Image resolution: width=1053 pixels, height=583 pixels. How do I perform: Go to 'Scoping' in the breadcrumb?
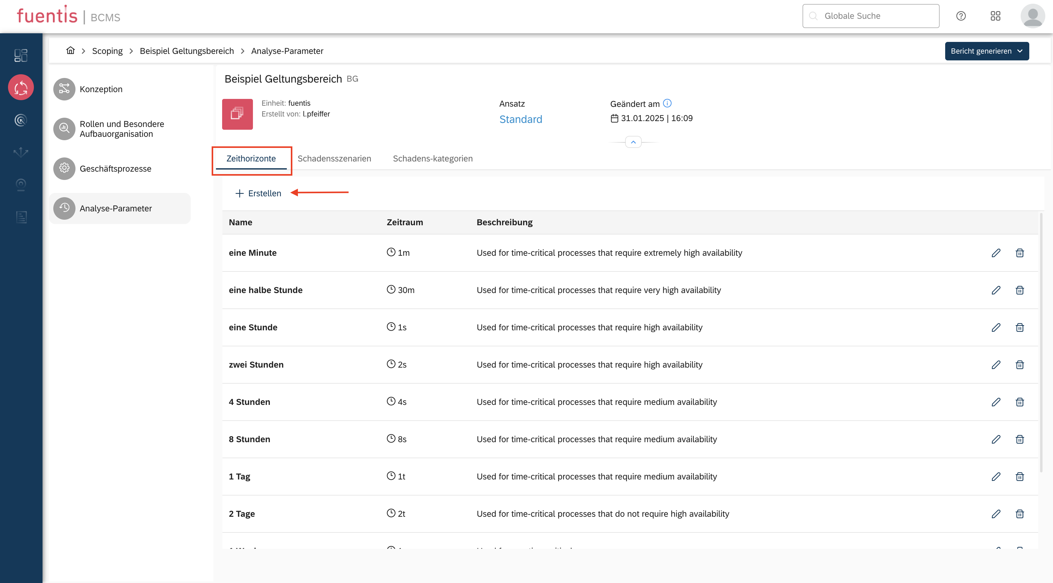point(107,51)
